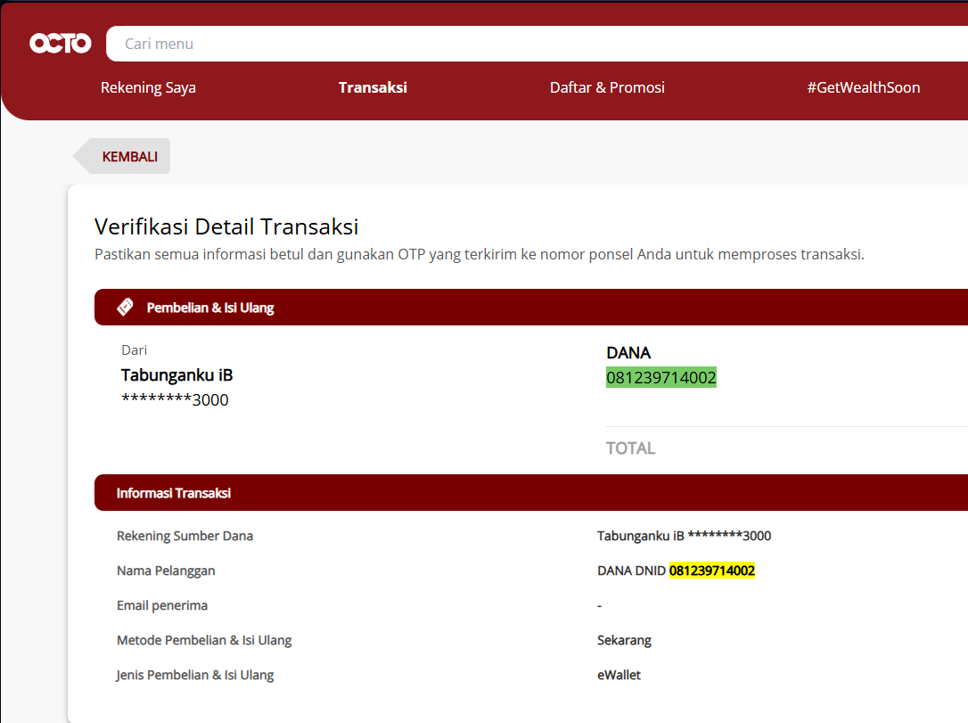Open the Rekening Saya menu
The width and height of the screenshot is (968, 723).
148,87
